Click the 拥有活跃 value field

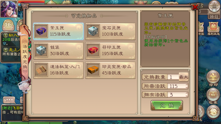coord(178,95)
